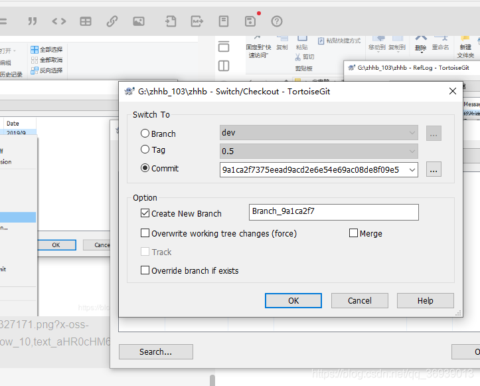The width and height of the screenshot is (480, 386).
Task: Click the save icon with red dot
Action: [250, 21]
